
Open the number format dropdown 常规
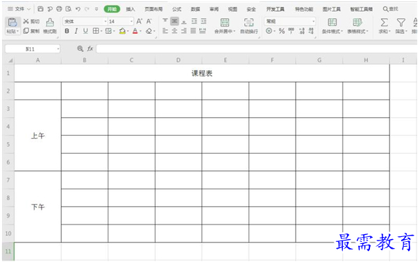(313, 21)
